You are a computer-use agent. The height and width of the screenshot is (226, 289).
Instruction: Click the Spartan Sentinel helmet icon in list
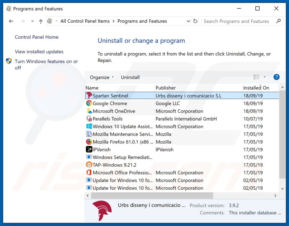(x=89, y=95)
